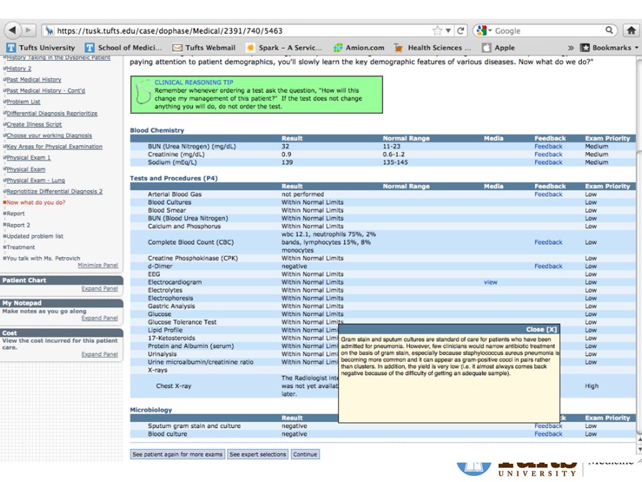Open Feedback for Arterial Blood Gas

pos(548,194)
